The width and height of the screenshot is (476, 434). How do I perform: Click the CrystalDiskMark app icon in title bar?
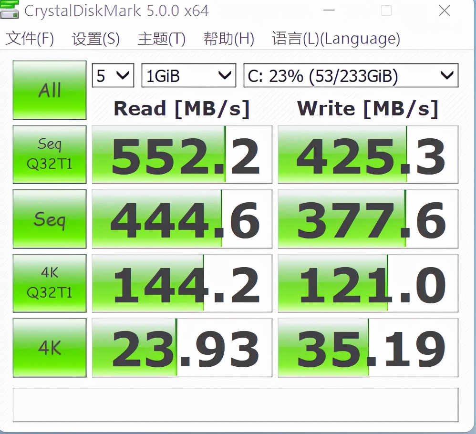[x=9, y=10]
